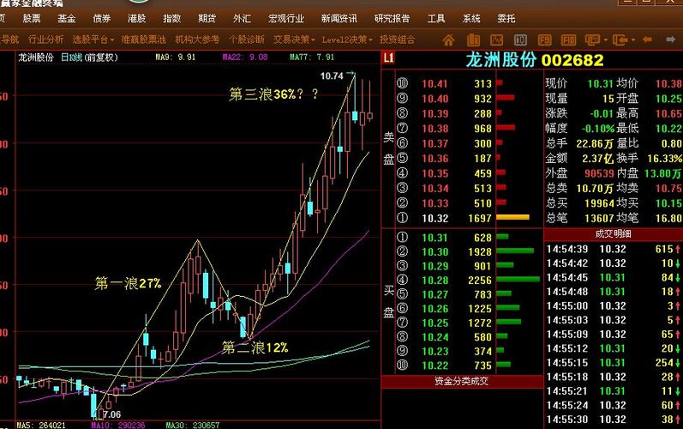
Task: Click sell price 10.41 in order book
Action: [x=434, y=84]
